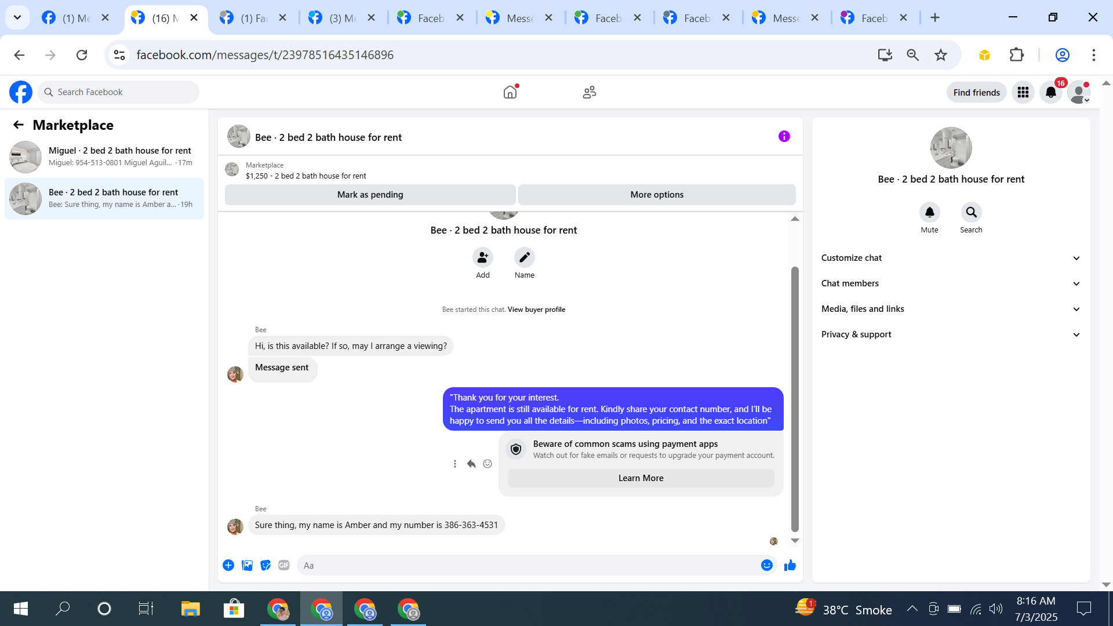1113x626 pixels.
Task: Click Mark as pending button
Action: click(370, 195)
